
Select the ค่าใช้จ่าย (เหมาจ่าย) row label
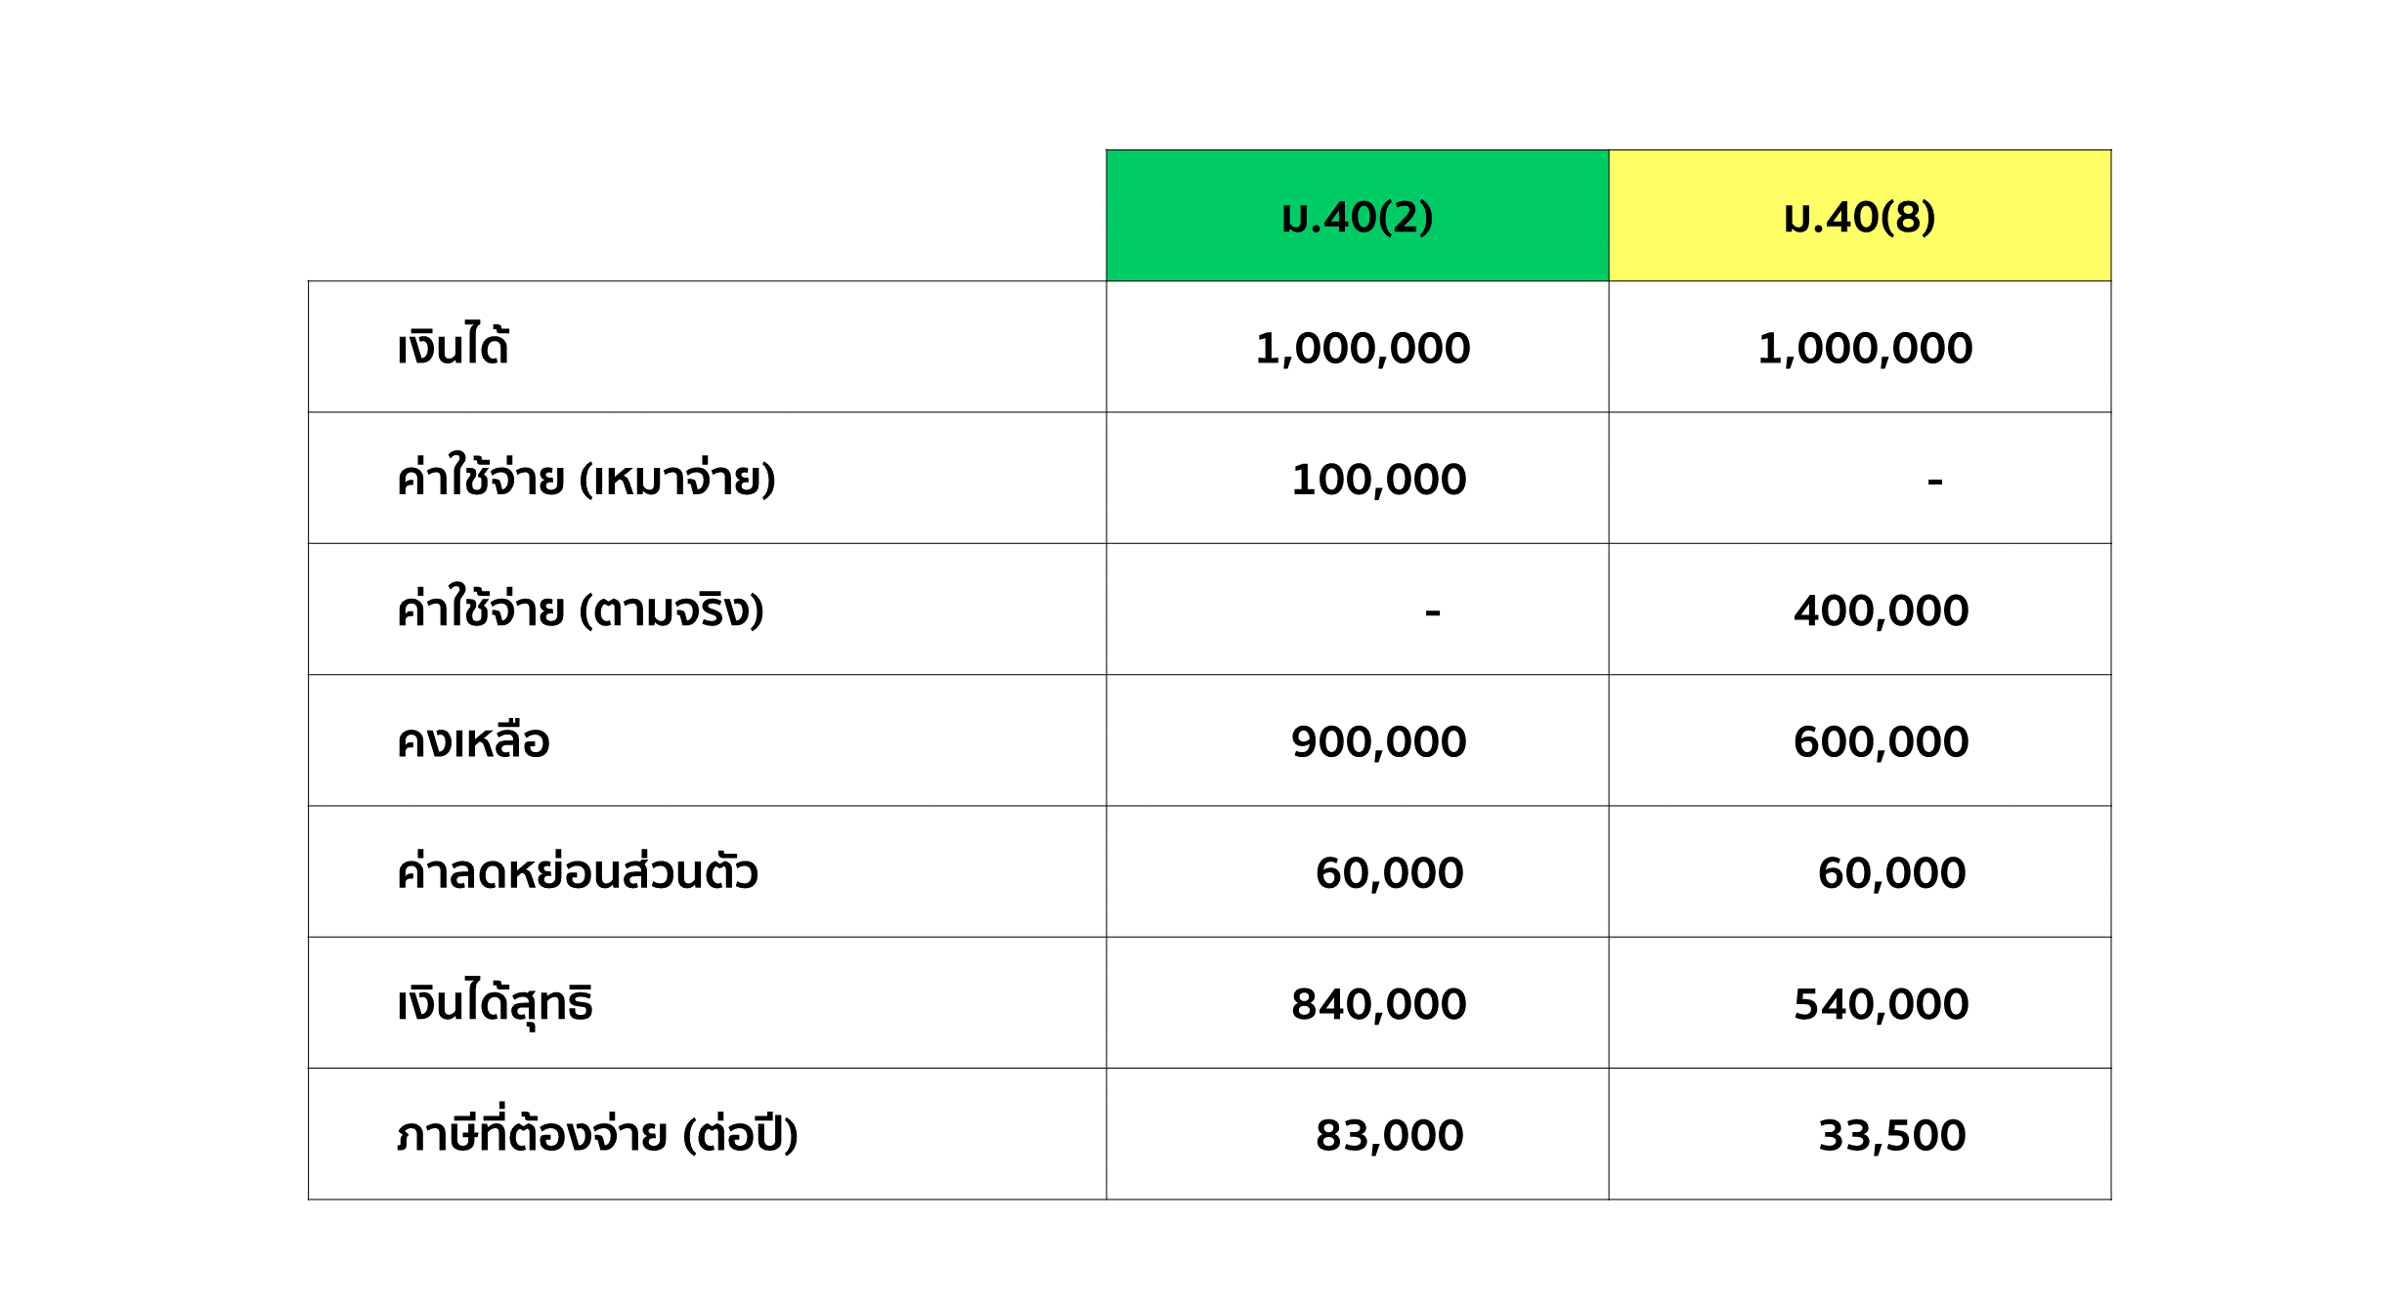click(586, 479)
